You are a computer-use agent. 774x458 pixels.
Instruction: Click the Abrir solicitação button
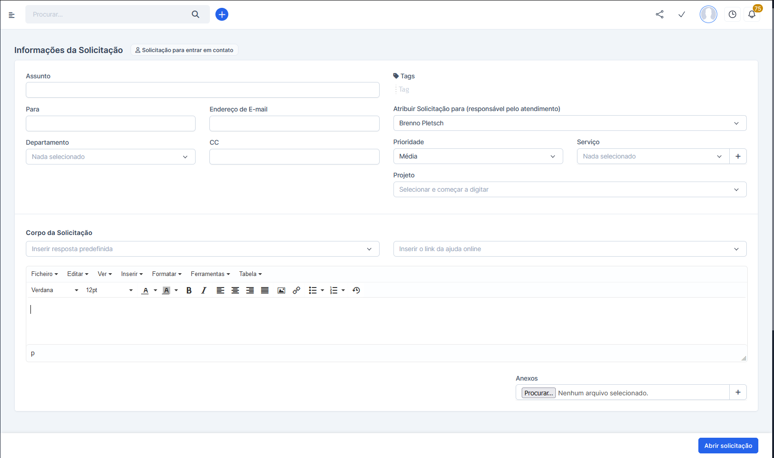[x=728, y=446]
